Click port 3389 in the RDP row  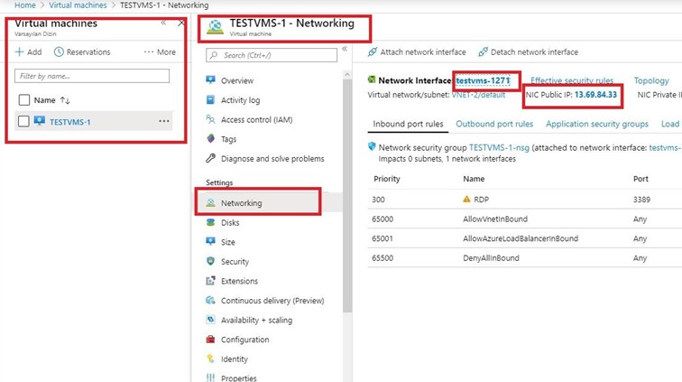click(641, 200)
